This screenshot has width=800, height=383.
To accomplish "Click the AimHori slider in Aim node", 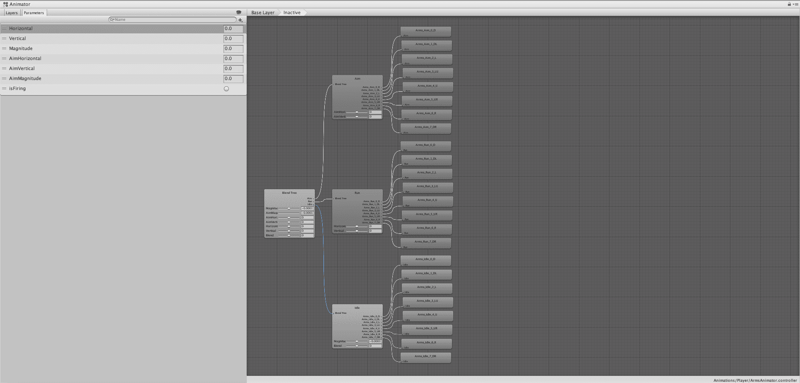I will [x=357, y=112].
